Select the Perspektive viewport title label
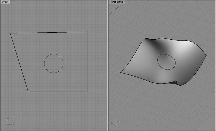Image resolution: width=216 pixels, height=131 pixels. coord(117,2)
